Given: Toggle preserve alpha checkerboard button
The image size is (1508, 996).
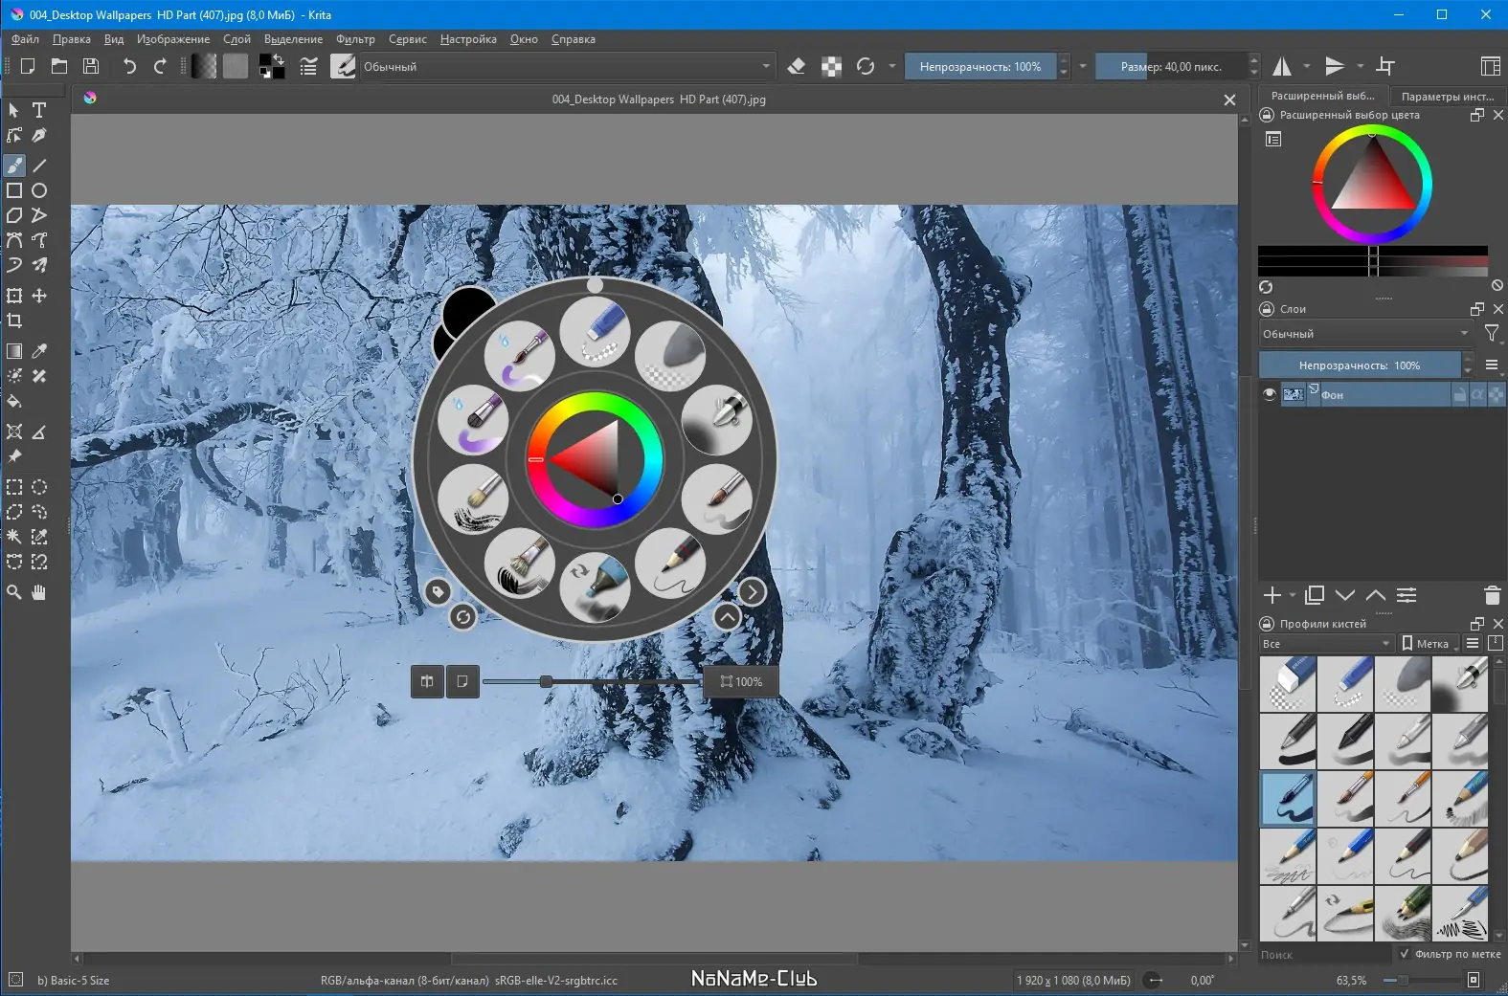Looking at the screenshot, I should [832, 66].
